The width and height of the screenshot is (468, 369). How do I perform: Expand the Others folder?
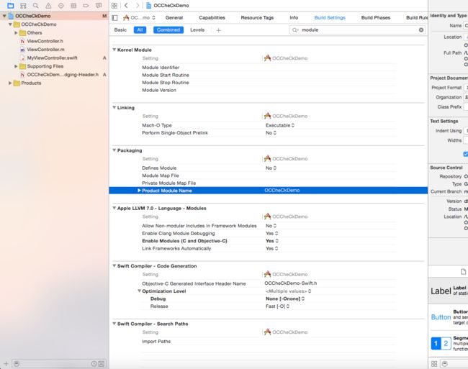(16, 33)
